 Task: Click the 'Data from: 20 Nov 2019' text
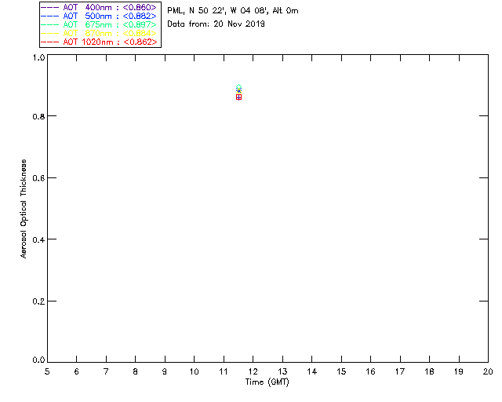(x=216, y=24)
